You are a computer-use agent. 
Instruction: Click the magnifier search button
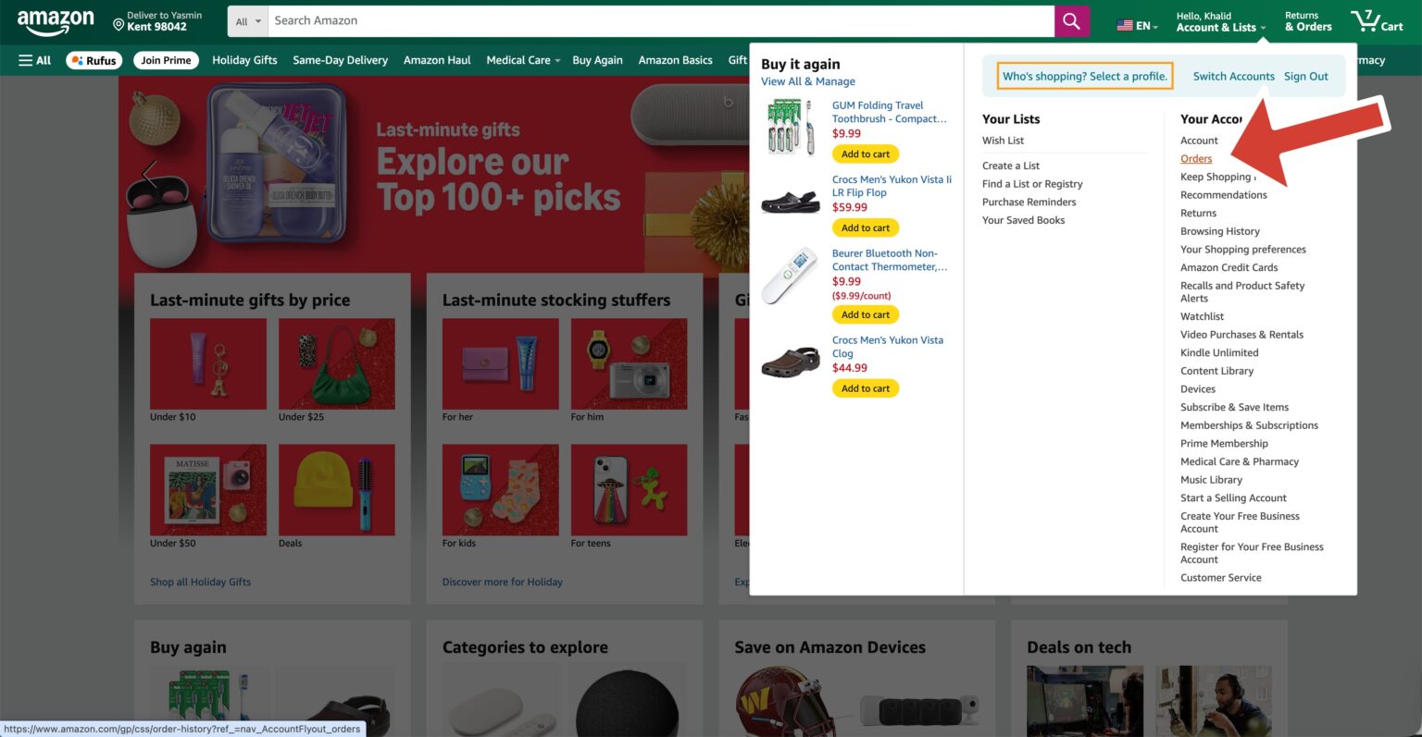pyautogui.click(x=1071, y=21)
